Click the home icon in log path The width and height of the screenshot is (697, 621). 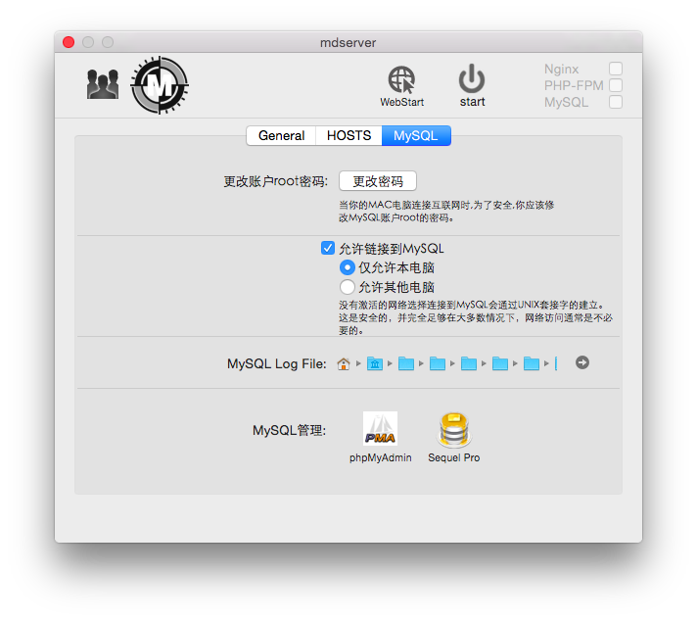pos(344,363)
